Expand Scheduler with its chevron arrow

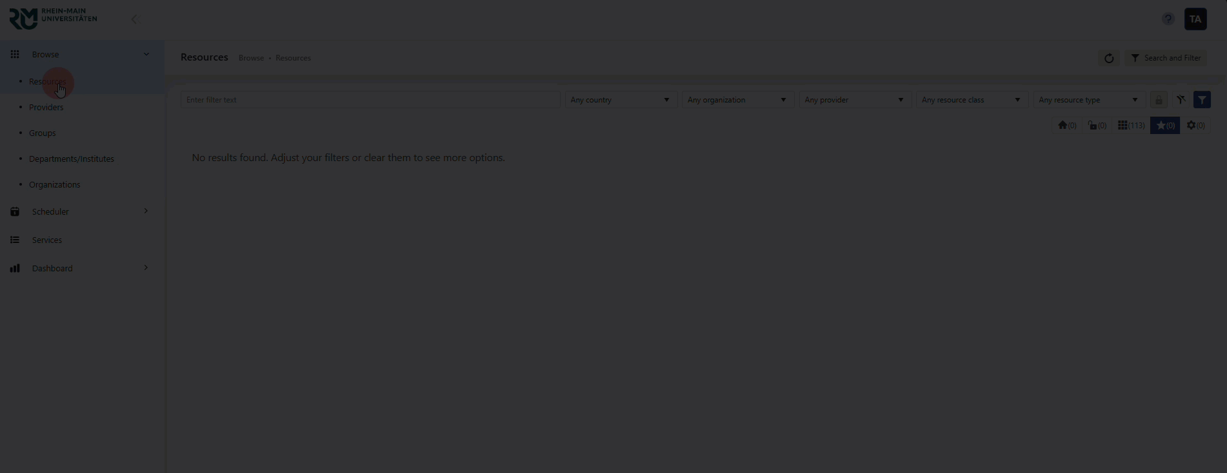coord(146,211)
